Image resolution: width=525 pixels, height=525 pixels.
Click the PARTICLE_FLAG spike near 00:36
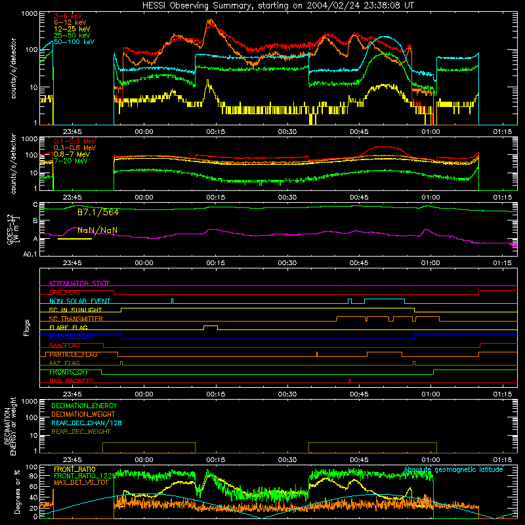click(x=317, y=354)
